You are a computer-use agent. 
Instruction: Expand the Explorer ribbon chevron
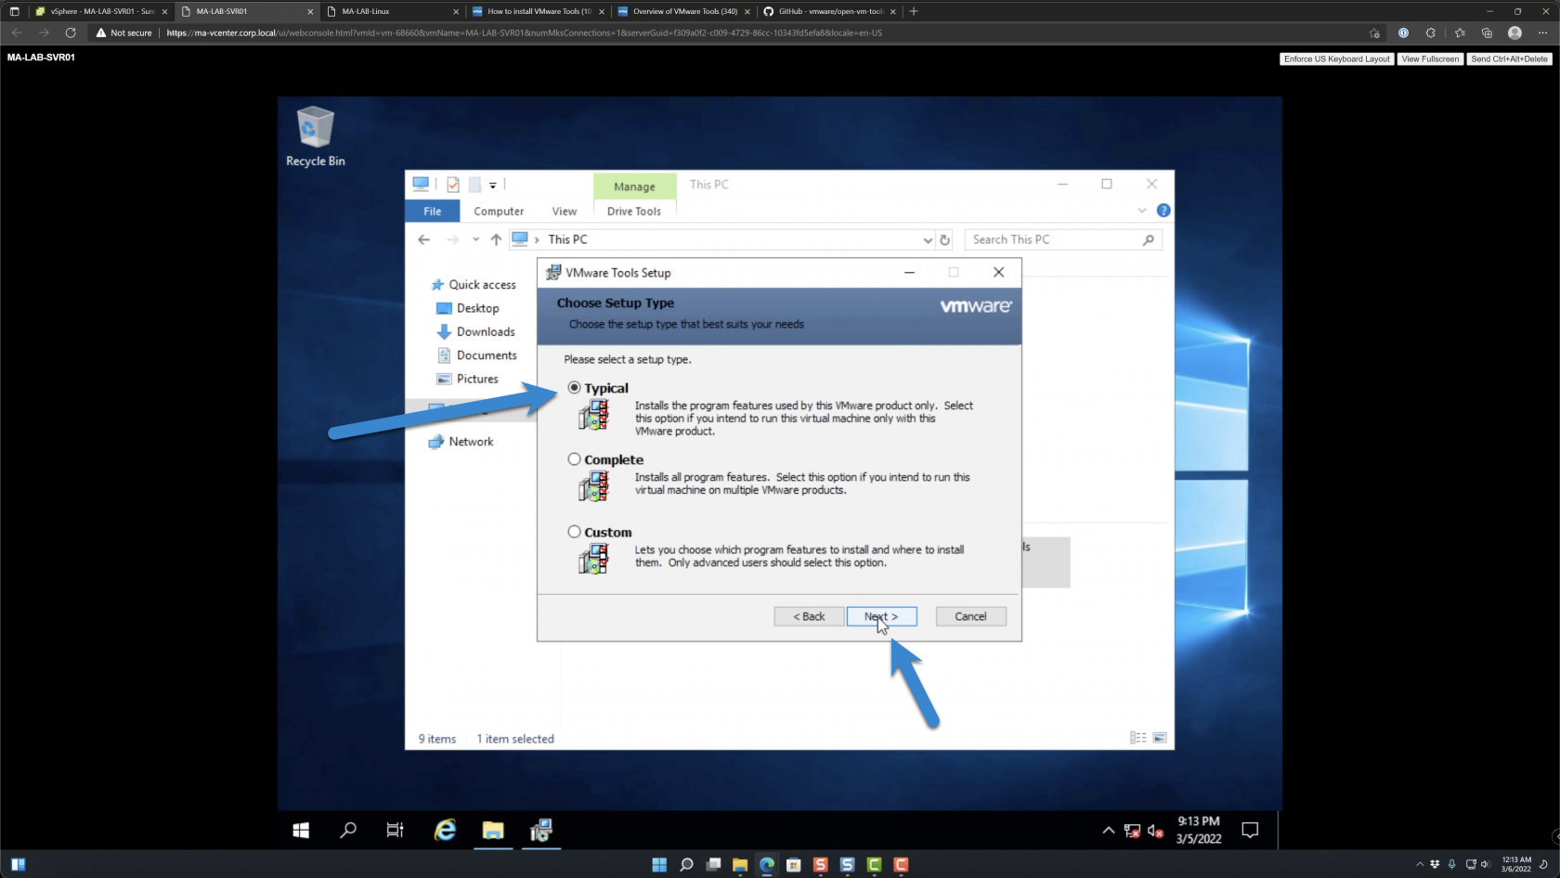coord(1142,211)
